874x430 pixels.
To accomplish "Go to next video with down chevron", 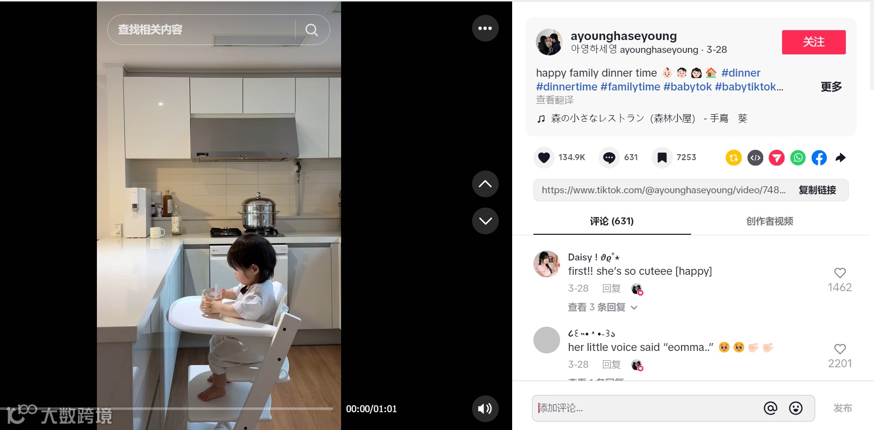I will tap(485, 220).
